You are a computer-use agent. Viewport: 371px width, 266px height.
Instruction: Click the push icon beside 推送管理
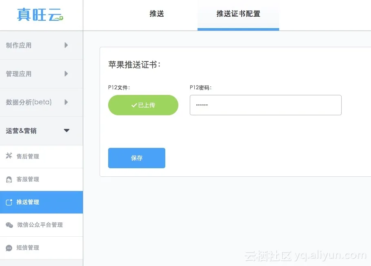pos(9,202)
